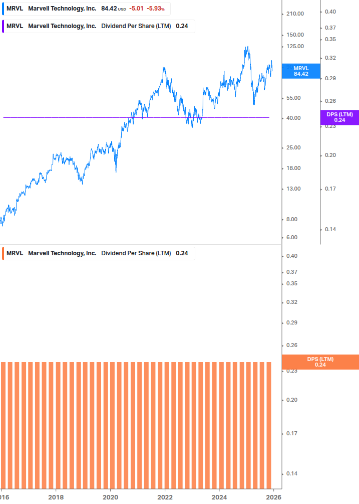Click the 2024 label on time axis
Viewport: 359px width, 504px height.
coord(219,497)
